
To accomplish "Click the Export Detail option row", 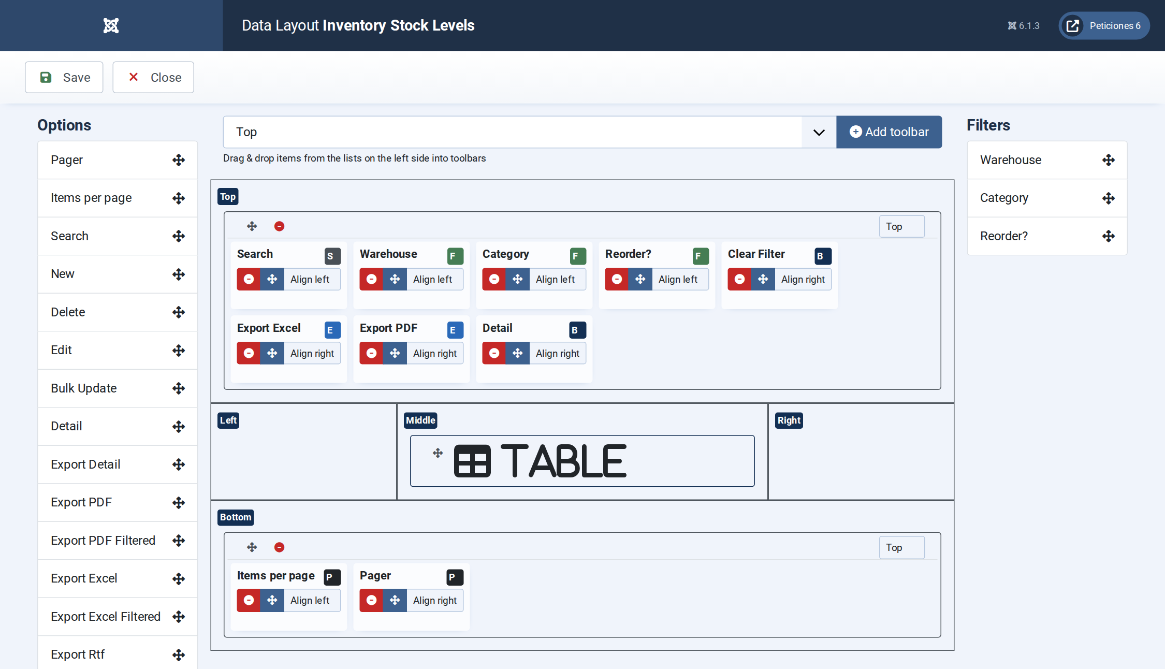I will coord(118,464).
